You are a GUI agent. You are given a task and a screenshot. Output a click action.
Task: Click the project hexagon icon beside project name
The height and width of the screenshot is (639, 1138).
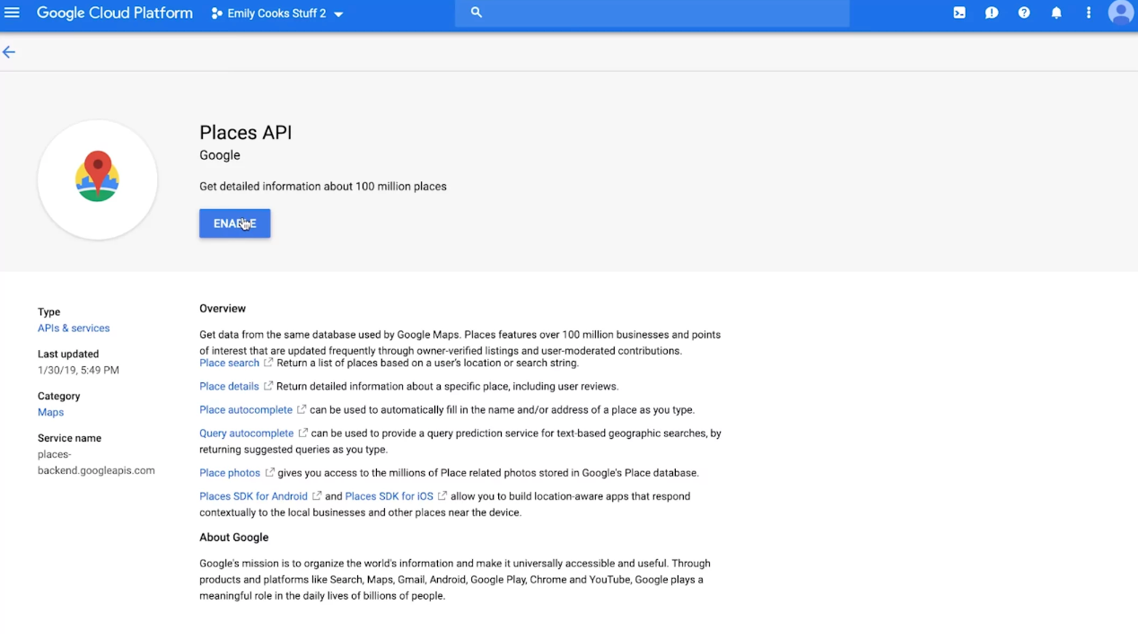coord(217,14)
